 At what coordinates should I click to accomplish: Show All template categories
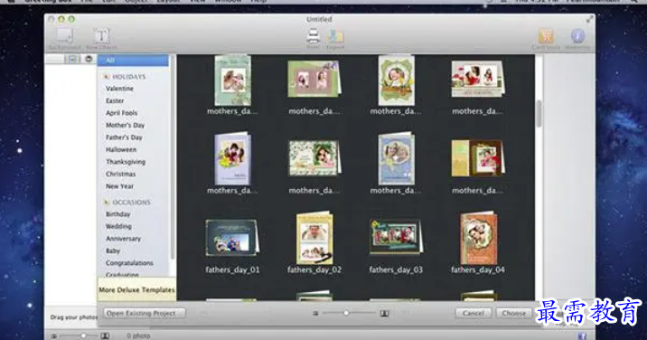click(x=133, y=61)
